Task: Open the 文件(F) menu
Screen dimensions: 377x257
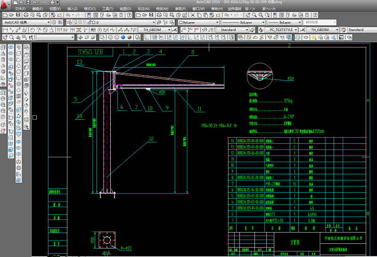Action: [x=20, y=8]
